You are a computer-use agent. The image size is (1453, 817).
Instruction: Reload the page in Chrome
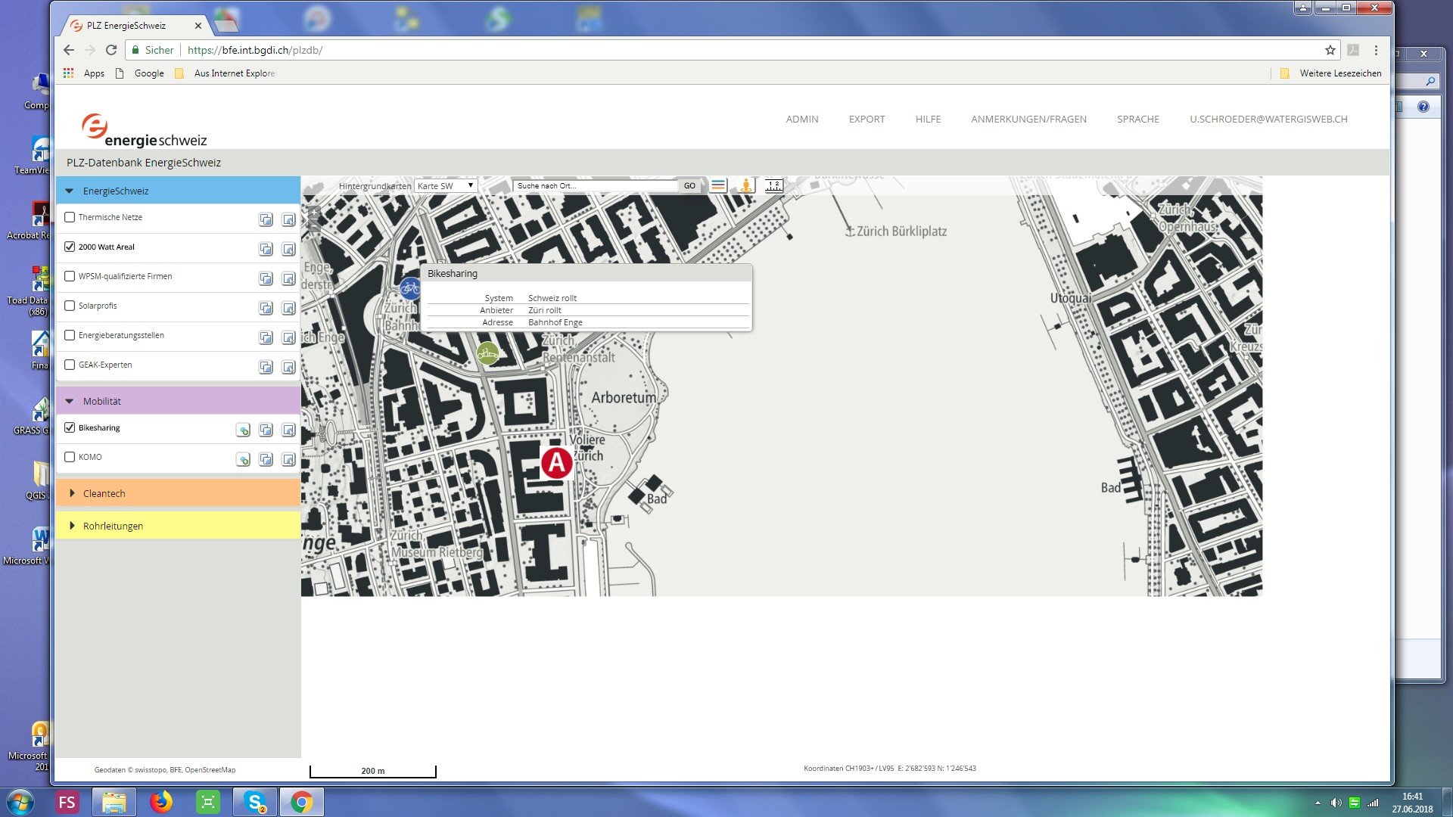click(111, 50)
